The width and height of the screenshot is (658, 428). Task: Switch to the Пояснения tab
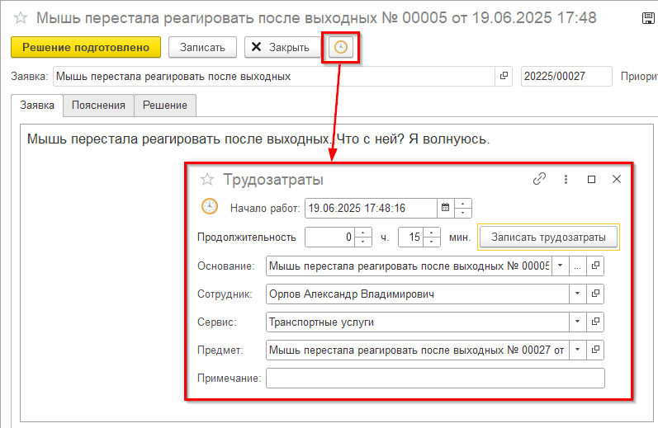[x=98, y=106]
